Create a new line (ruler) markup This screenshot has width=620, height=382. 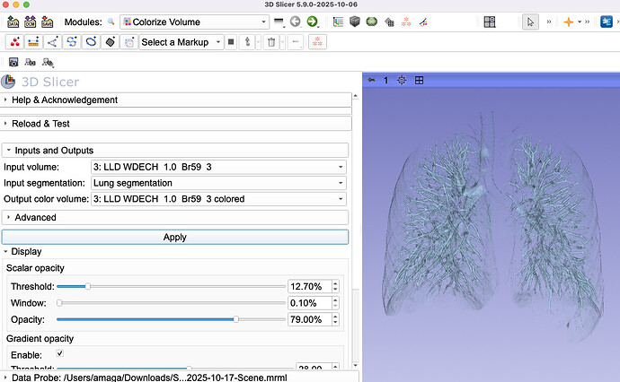(x=33, y=42)
